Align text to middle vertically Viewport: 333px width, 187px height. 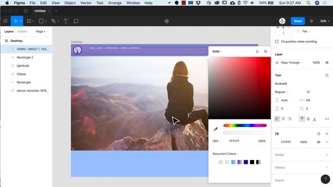tap(308, 119)
